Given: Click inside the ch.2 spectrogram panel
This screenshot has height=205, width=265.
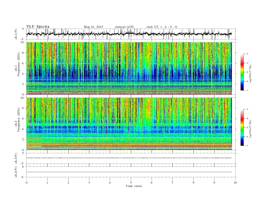Looking at the screenshot, I should pyautogui.click(x=129, y=124).
